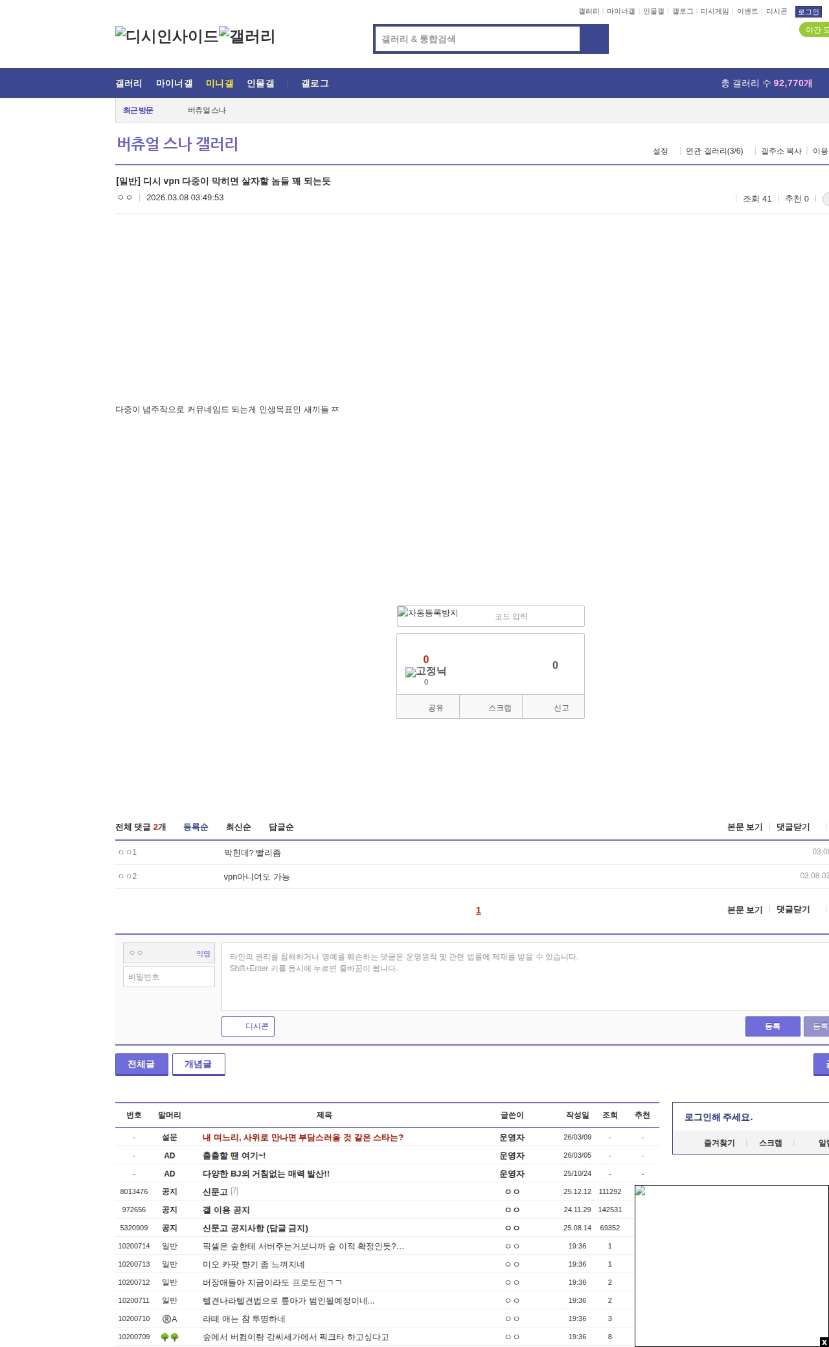
Task: Open the 디시콘 picker in the comment form
Action: coord(248,1026)
